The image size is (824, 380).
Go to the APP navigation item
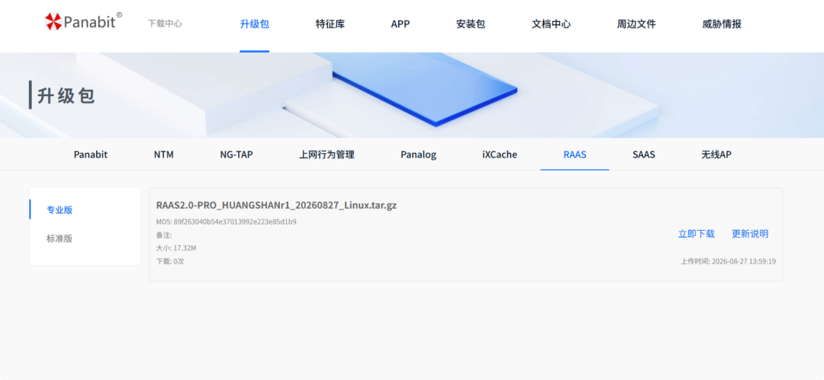[x=401, y=24]
